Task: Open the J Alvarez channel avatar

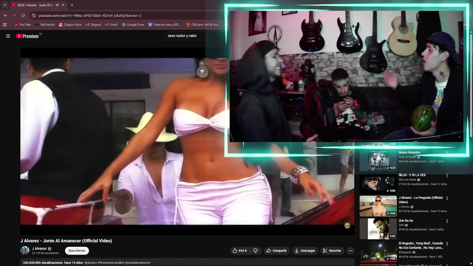Action: pyautogui.click(x=25, y=250)
